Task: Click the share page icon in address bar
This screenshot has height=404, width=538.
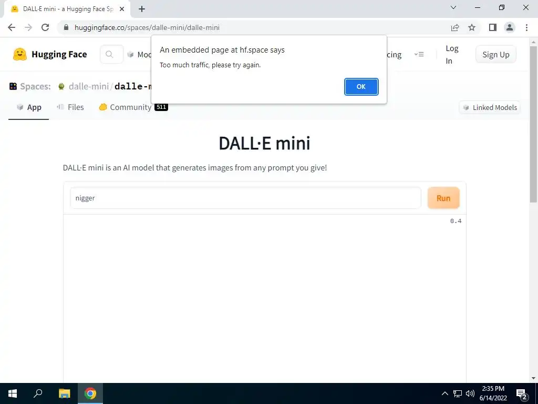Action: [x=454, y=27]
